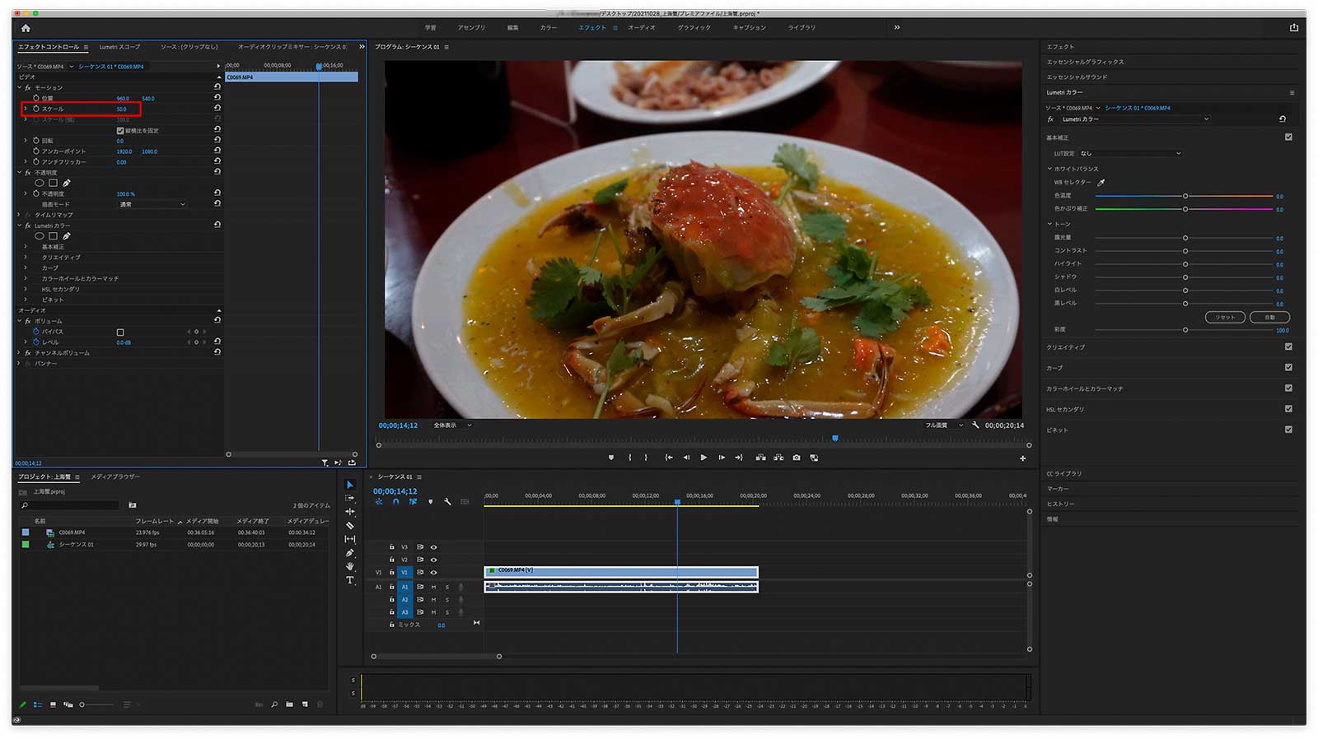This screenshot has height=739, width=1318.
Task: Select the Hand tool
Action: [x=350, y=566]
